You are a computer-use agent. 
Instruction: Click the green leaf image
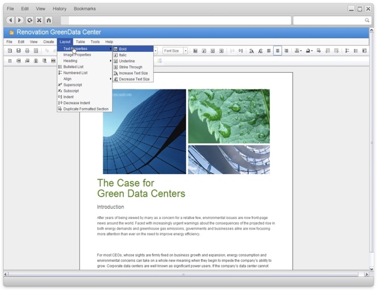tap(229, 116)
